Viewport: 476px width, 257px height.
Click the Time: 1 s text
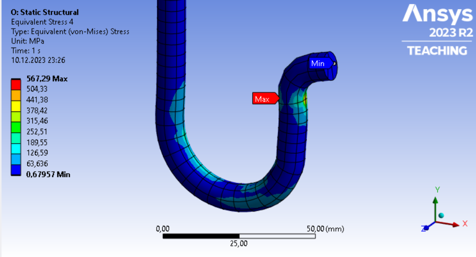[26, 51]
